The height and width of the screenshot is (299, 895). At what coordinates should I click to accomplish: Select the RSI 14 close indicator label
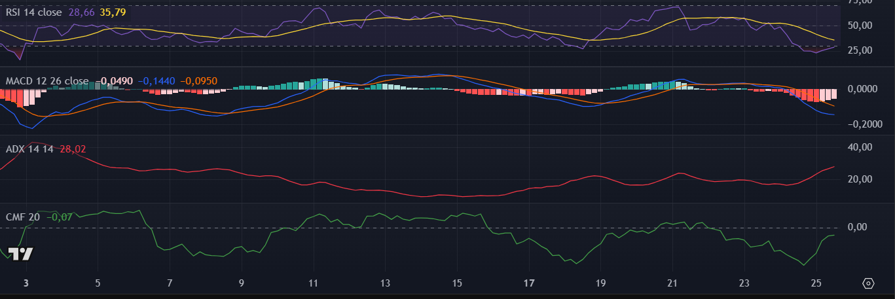click(x=33, y=12)
